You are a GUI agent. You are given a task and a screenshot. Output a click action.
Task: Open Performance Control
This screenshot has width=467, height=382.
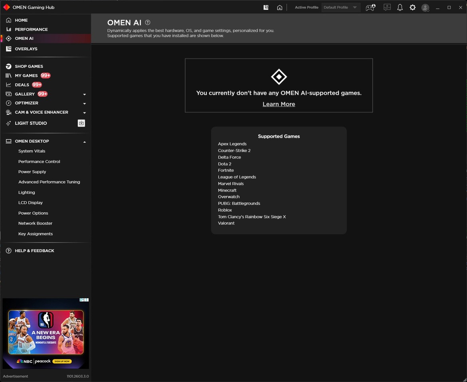[39, 161]
